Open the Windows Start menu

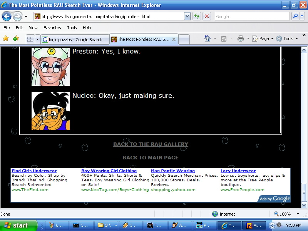pos(18,225)
